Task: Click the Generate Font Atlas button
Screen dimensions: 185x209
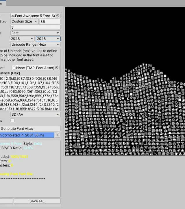Action: tap(30, 128)
